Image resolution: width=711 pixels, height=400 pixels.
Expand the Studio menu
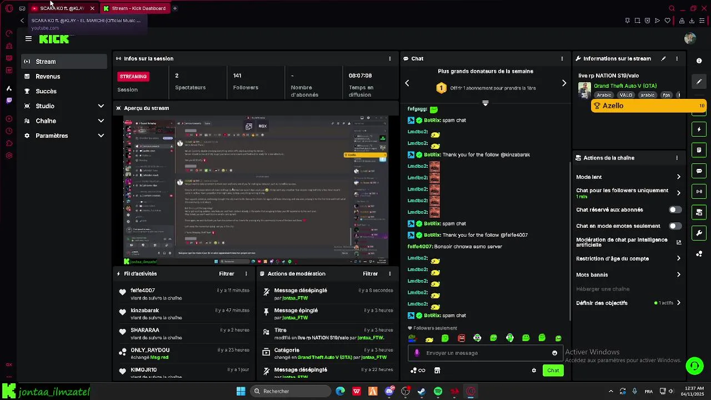[64, 106]
